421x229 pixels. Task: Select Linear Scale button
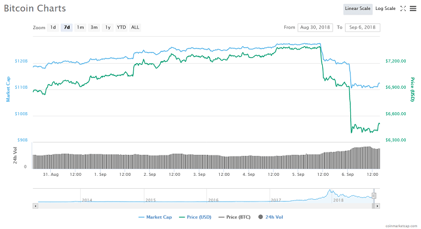[x=358, y=9]
